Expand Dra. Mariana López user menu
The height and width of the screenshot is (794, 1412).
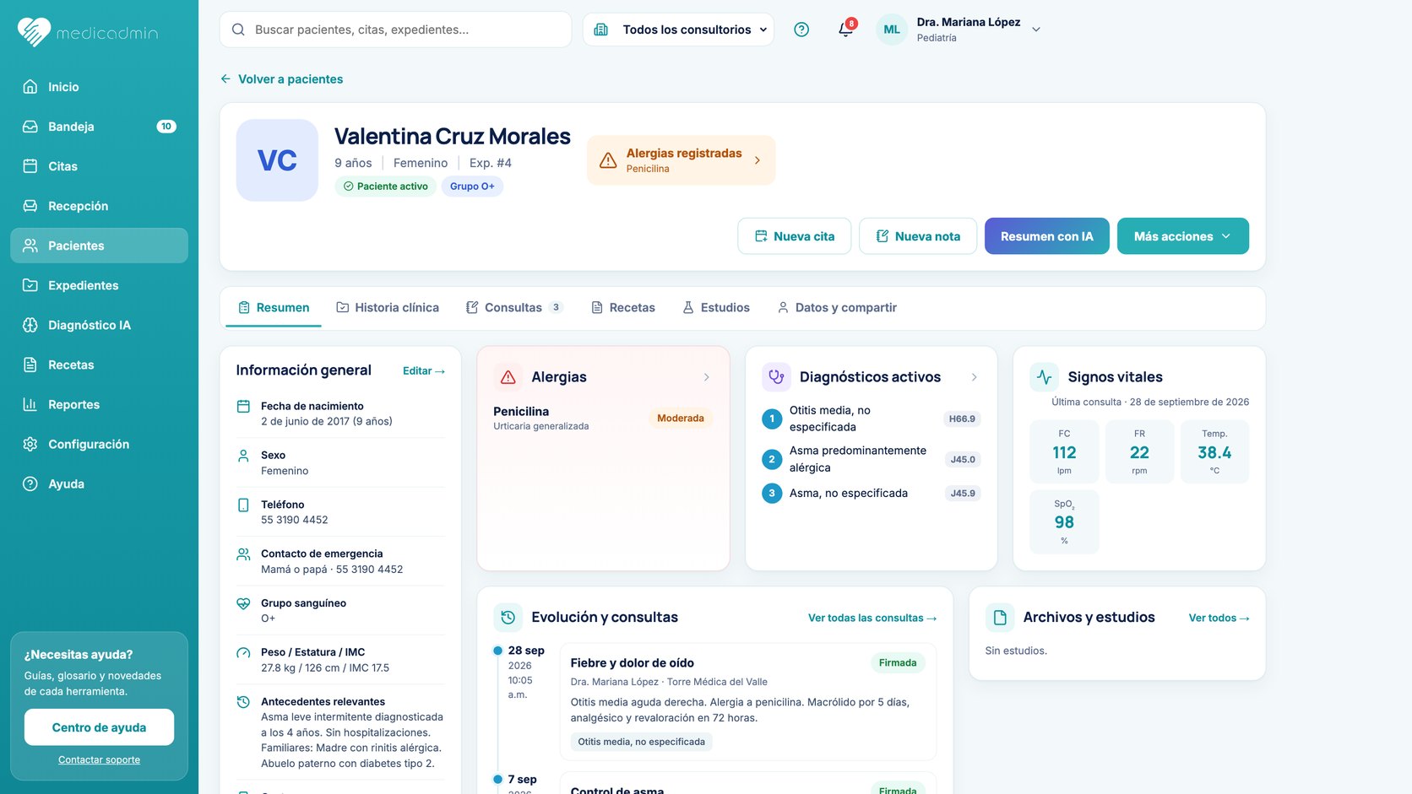[x=1036, y=30]
